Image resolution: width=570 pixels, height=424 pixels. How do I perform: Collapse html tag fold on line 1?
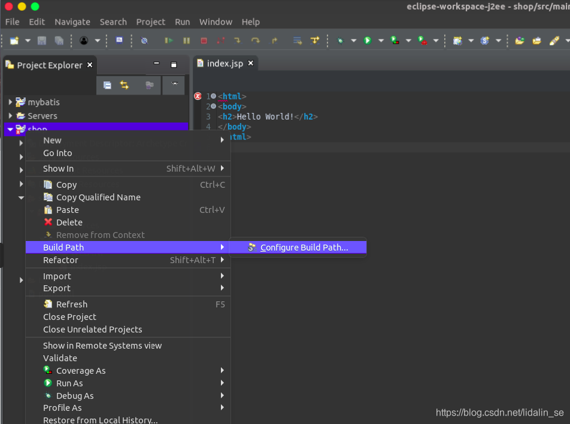coord(213,96)
